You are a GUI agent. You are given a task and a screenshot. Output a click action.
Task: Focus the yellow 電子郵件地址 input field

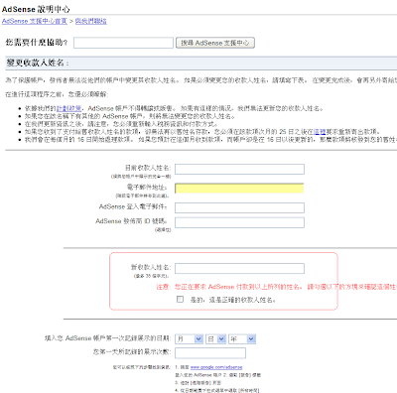coord(239,189)
